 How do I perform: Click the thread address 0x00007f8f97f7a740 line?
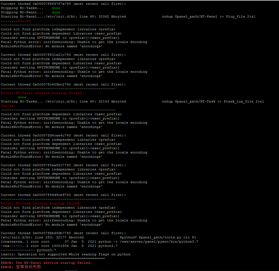point(63,4)
